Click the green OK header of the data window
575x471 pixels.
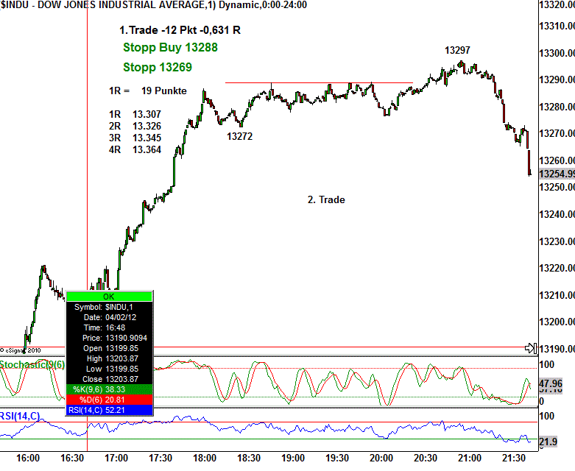(109, 296)
